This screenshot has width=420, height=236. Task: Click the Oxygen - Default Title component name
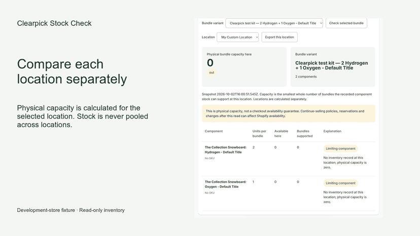click(225, 184)
